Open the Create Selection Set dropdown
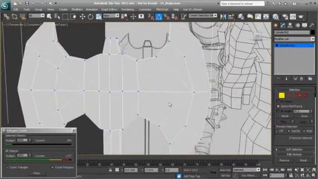The image size is (318, 179). [203, 15]
